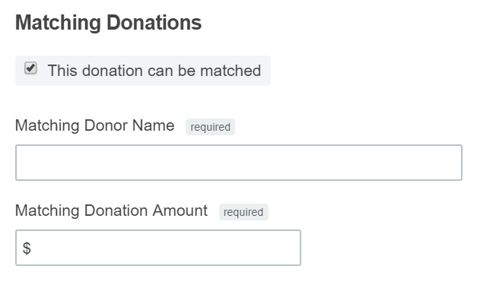Click the word 'Amount' in field label
The width and height of the screenshot is (477, 288).
180,210
